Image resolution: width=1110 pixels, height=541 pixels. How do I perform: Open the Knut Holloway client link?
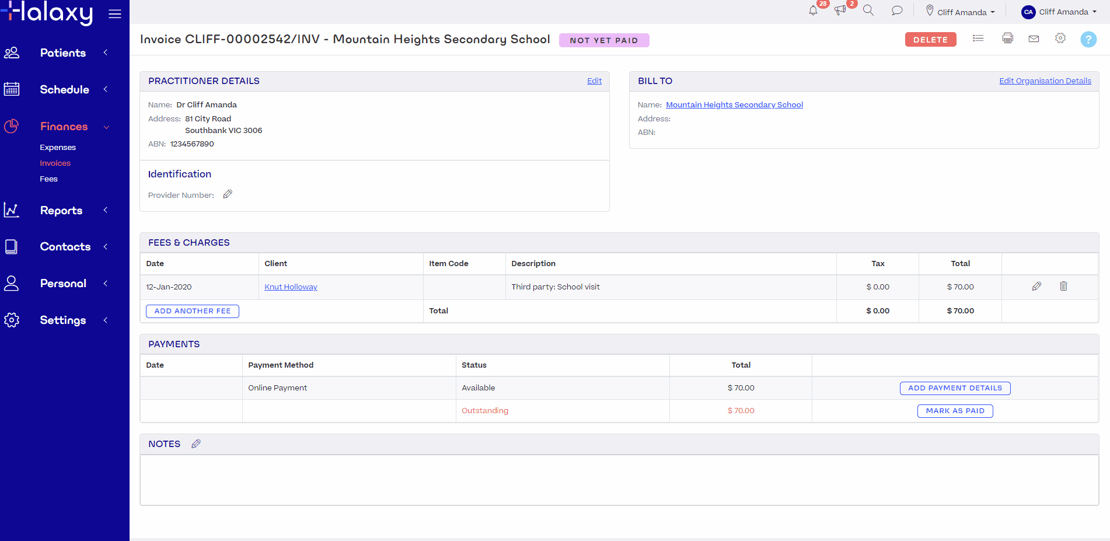click(x=291, y=287)
